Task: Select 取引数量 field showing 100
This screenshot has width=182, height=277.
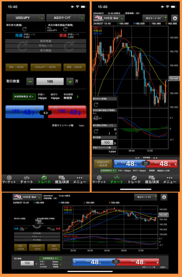Action: coord(50,82)
